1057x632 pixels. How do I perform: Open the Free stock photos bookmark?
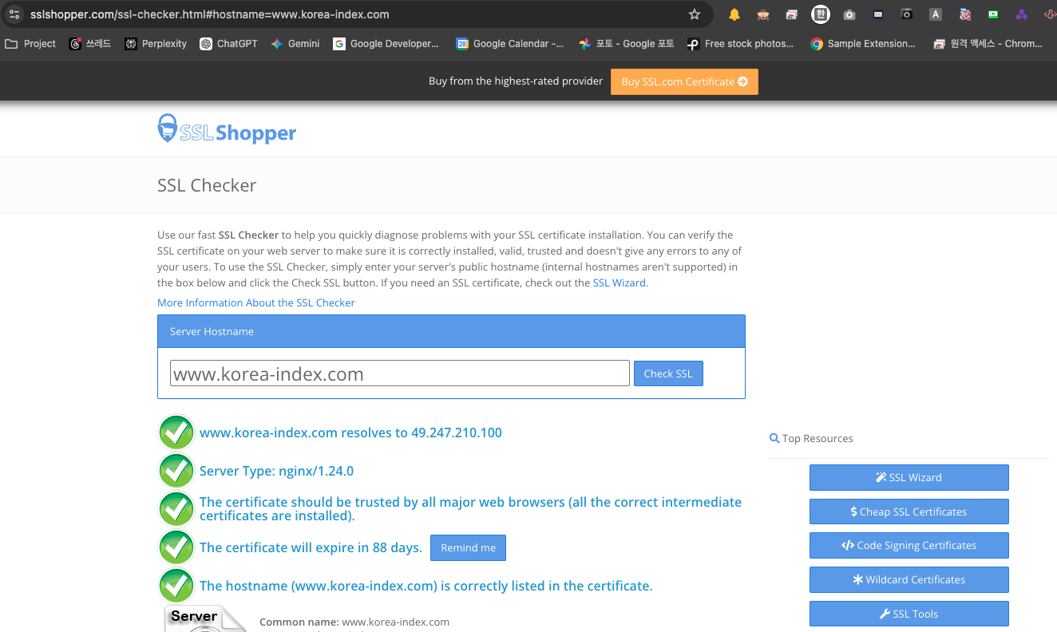point(741,44)
